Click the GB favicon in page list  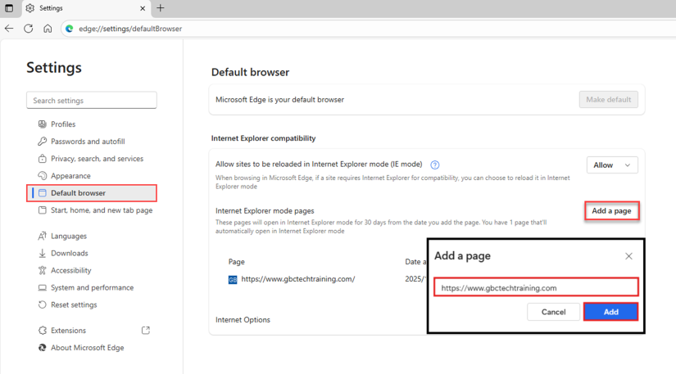click(x=233, y=280)
